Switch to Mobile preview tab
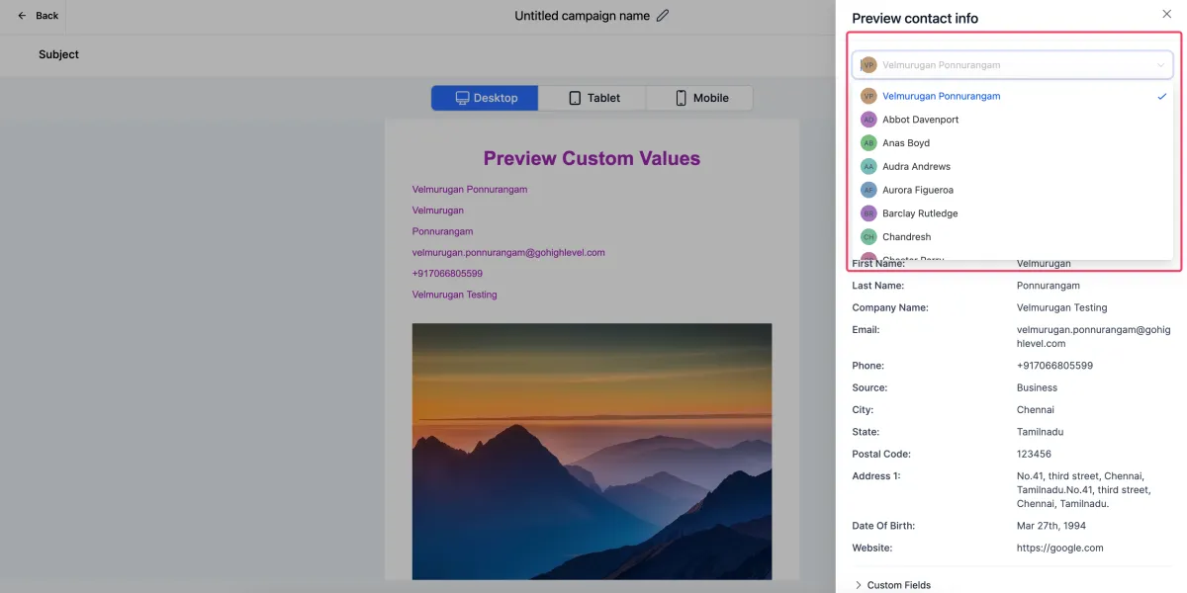This screenshot has height=593, width=1187. [699, 98]
